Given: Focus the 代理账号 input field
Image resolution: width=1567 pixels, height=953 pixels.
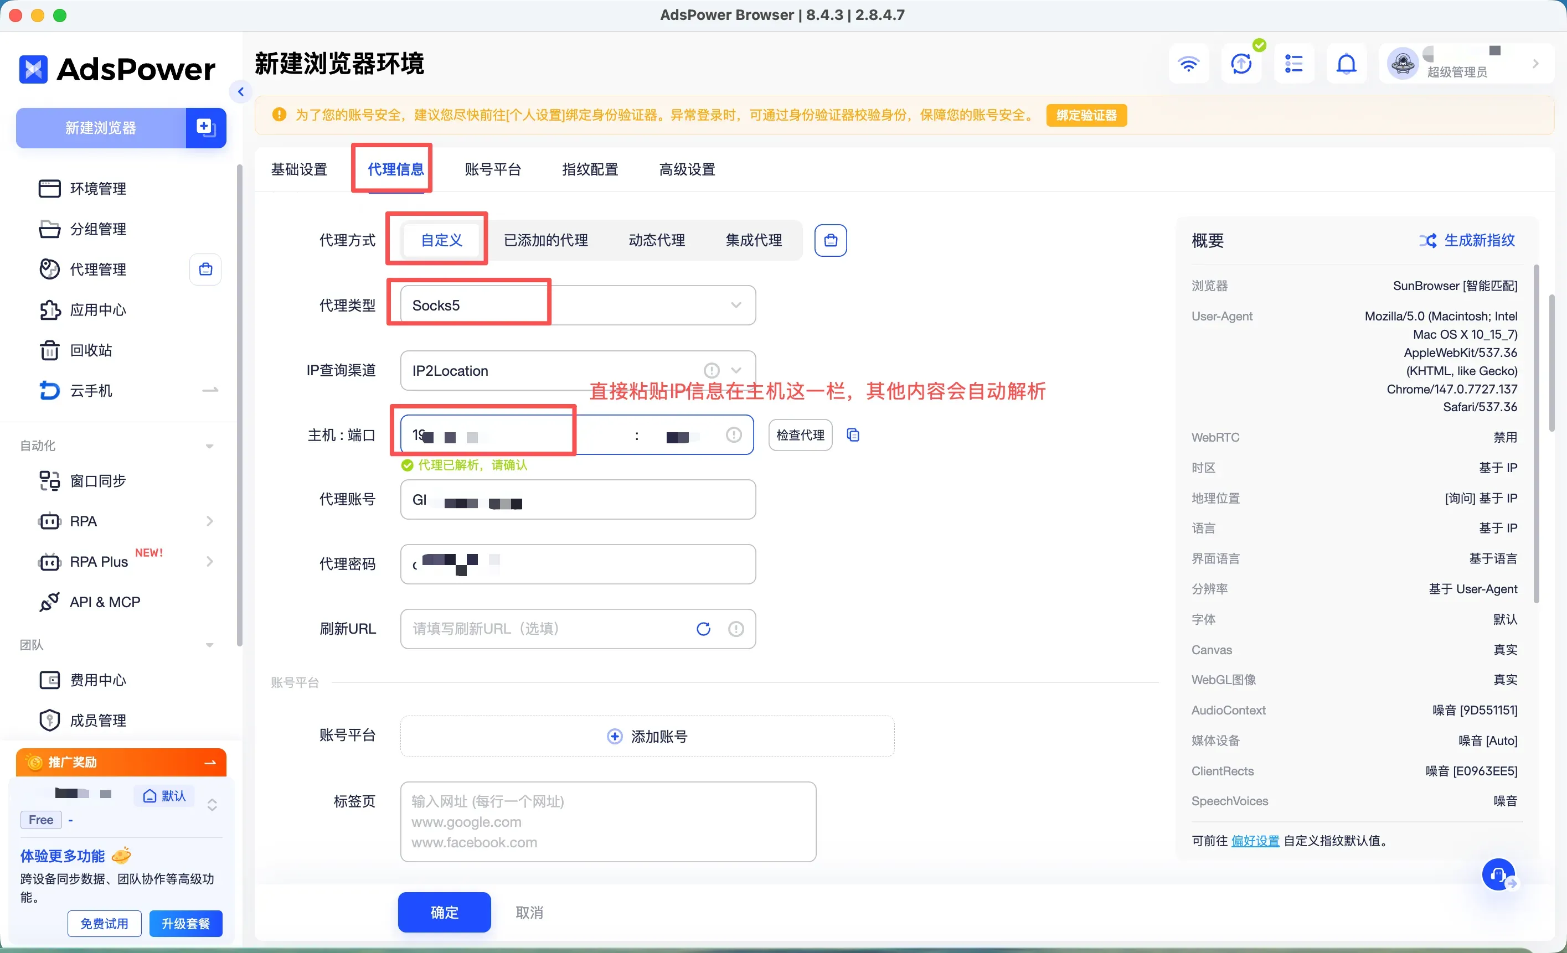Looking at the screenshot, I should point(578,500).
